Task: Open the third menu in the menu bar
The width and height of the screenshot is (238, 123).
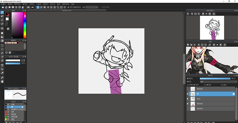Action: (17, 4)
